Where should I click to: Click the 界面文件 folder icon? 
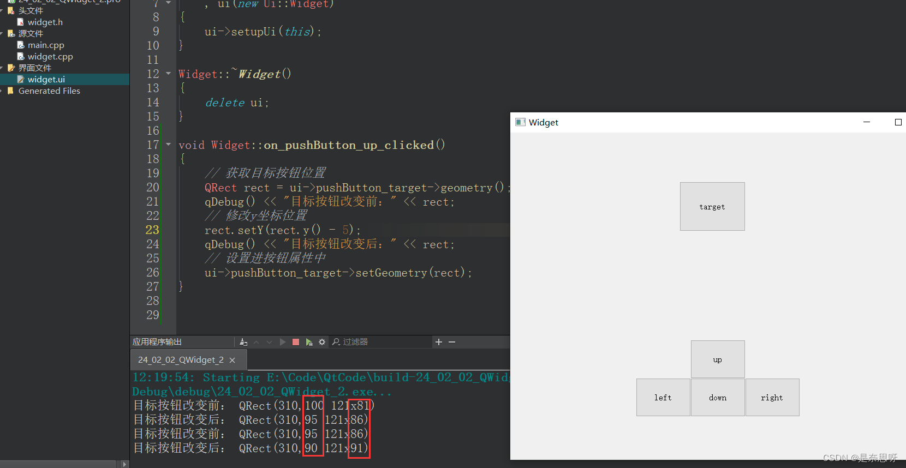pyautogui.click(x=11, y=68)
